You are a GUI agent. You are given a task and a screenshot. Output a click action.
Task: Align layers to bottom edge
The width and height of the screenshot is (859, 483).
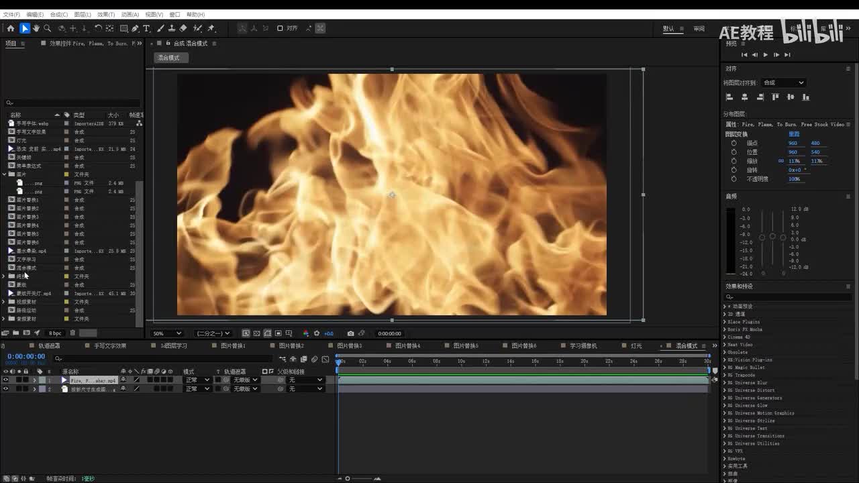pyautogui.click(x=806, y=97)
